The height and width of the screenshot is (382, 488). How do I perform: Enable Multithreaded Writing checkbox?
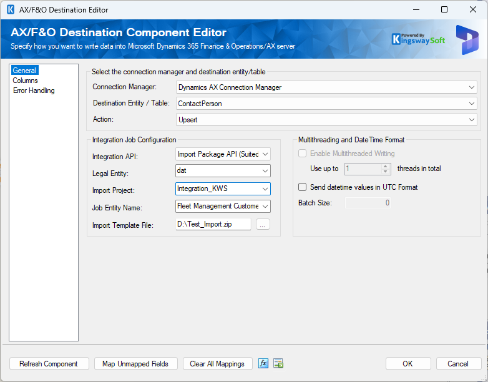click(x=302, y=154)
